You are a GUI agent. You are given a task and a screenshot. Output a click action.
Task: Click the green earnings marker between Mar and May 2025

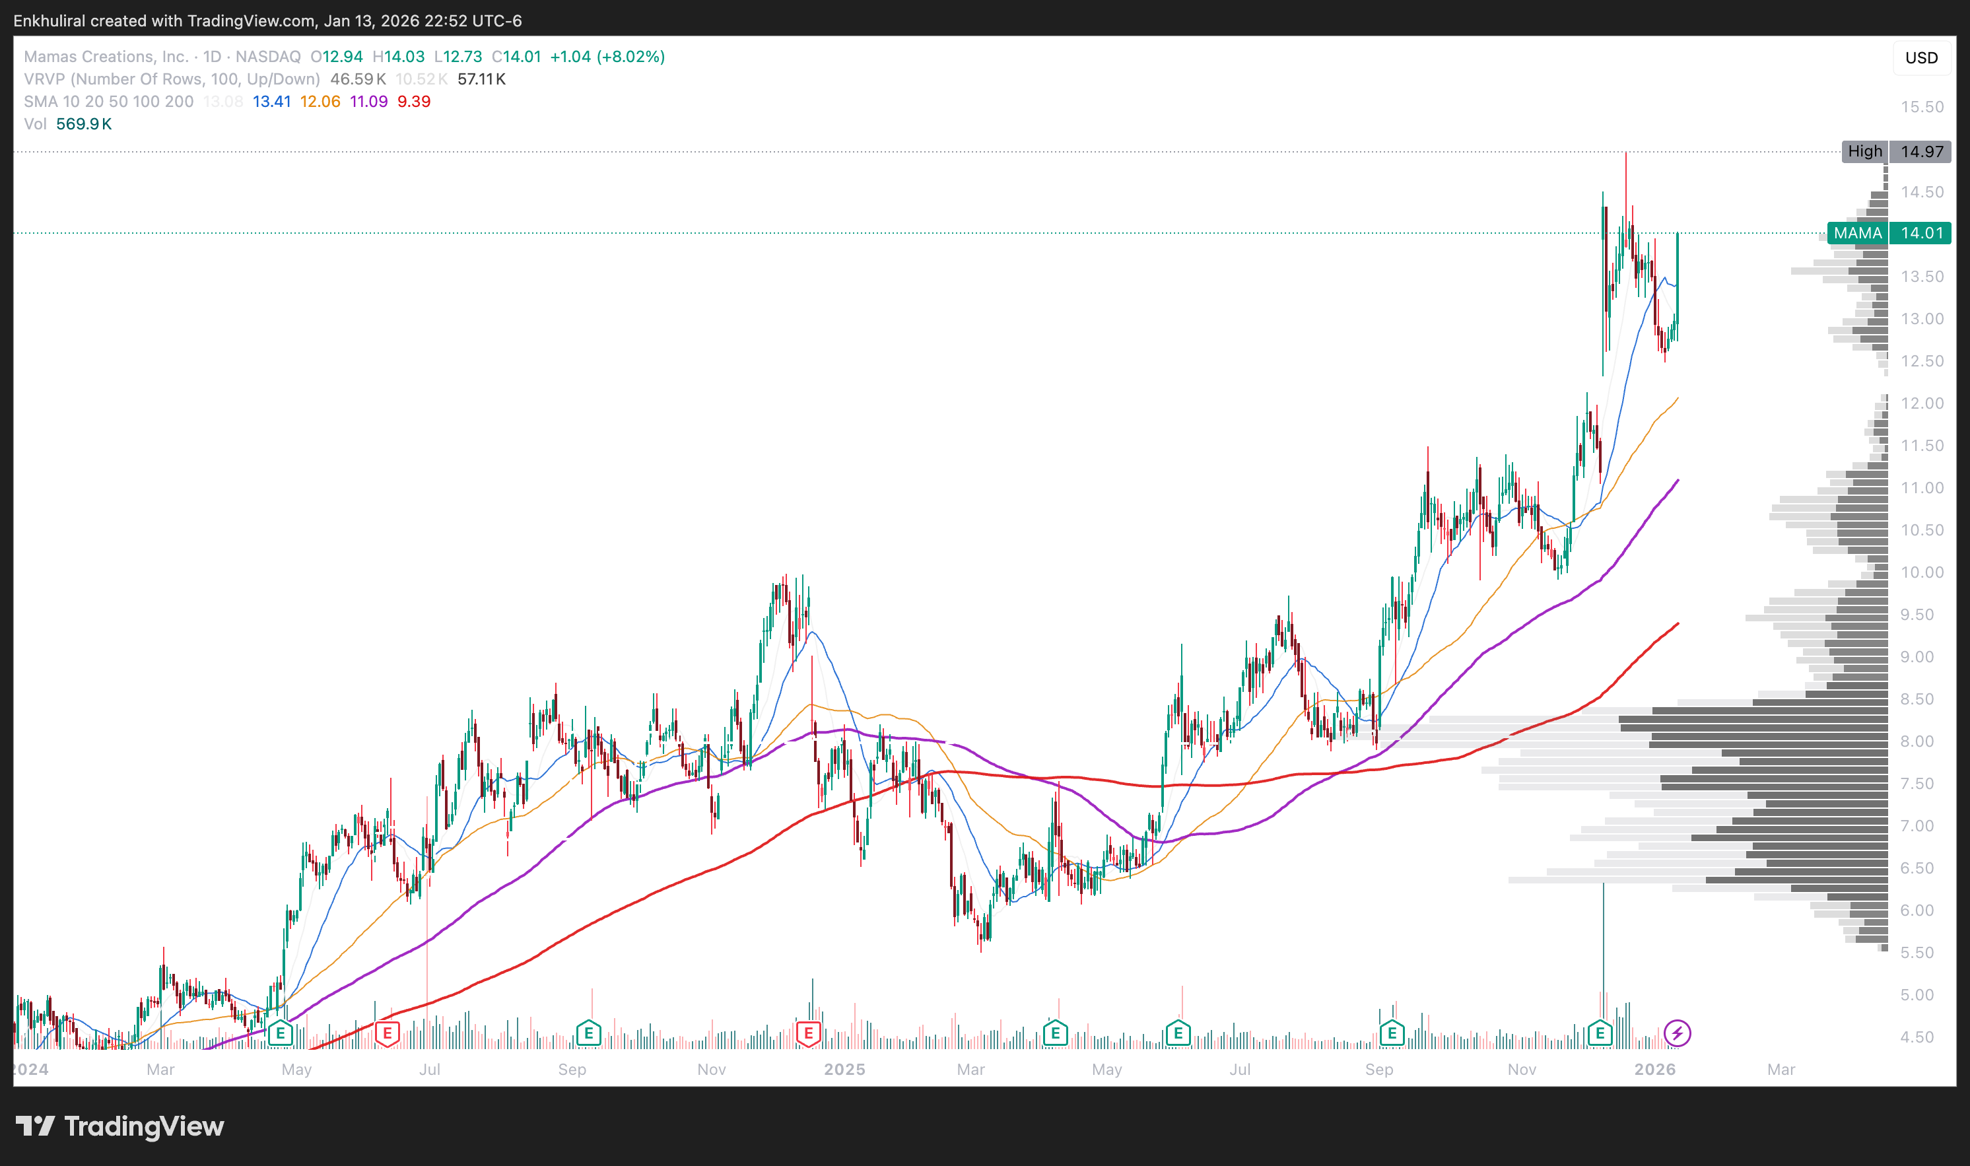click(1055, 1033)
